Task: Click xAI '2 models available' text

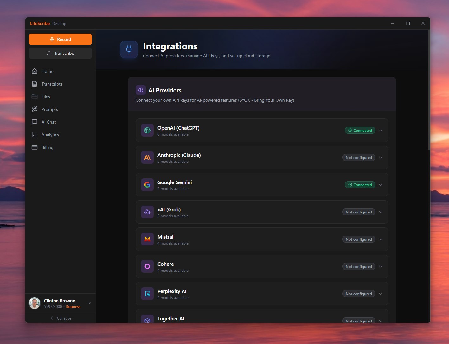Action: point(173,216)
